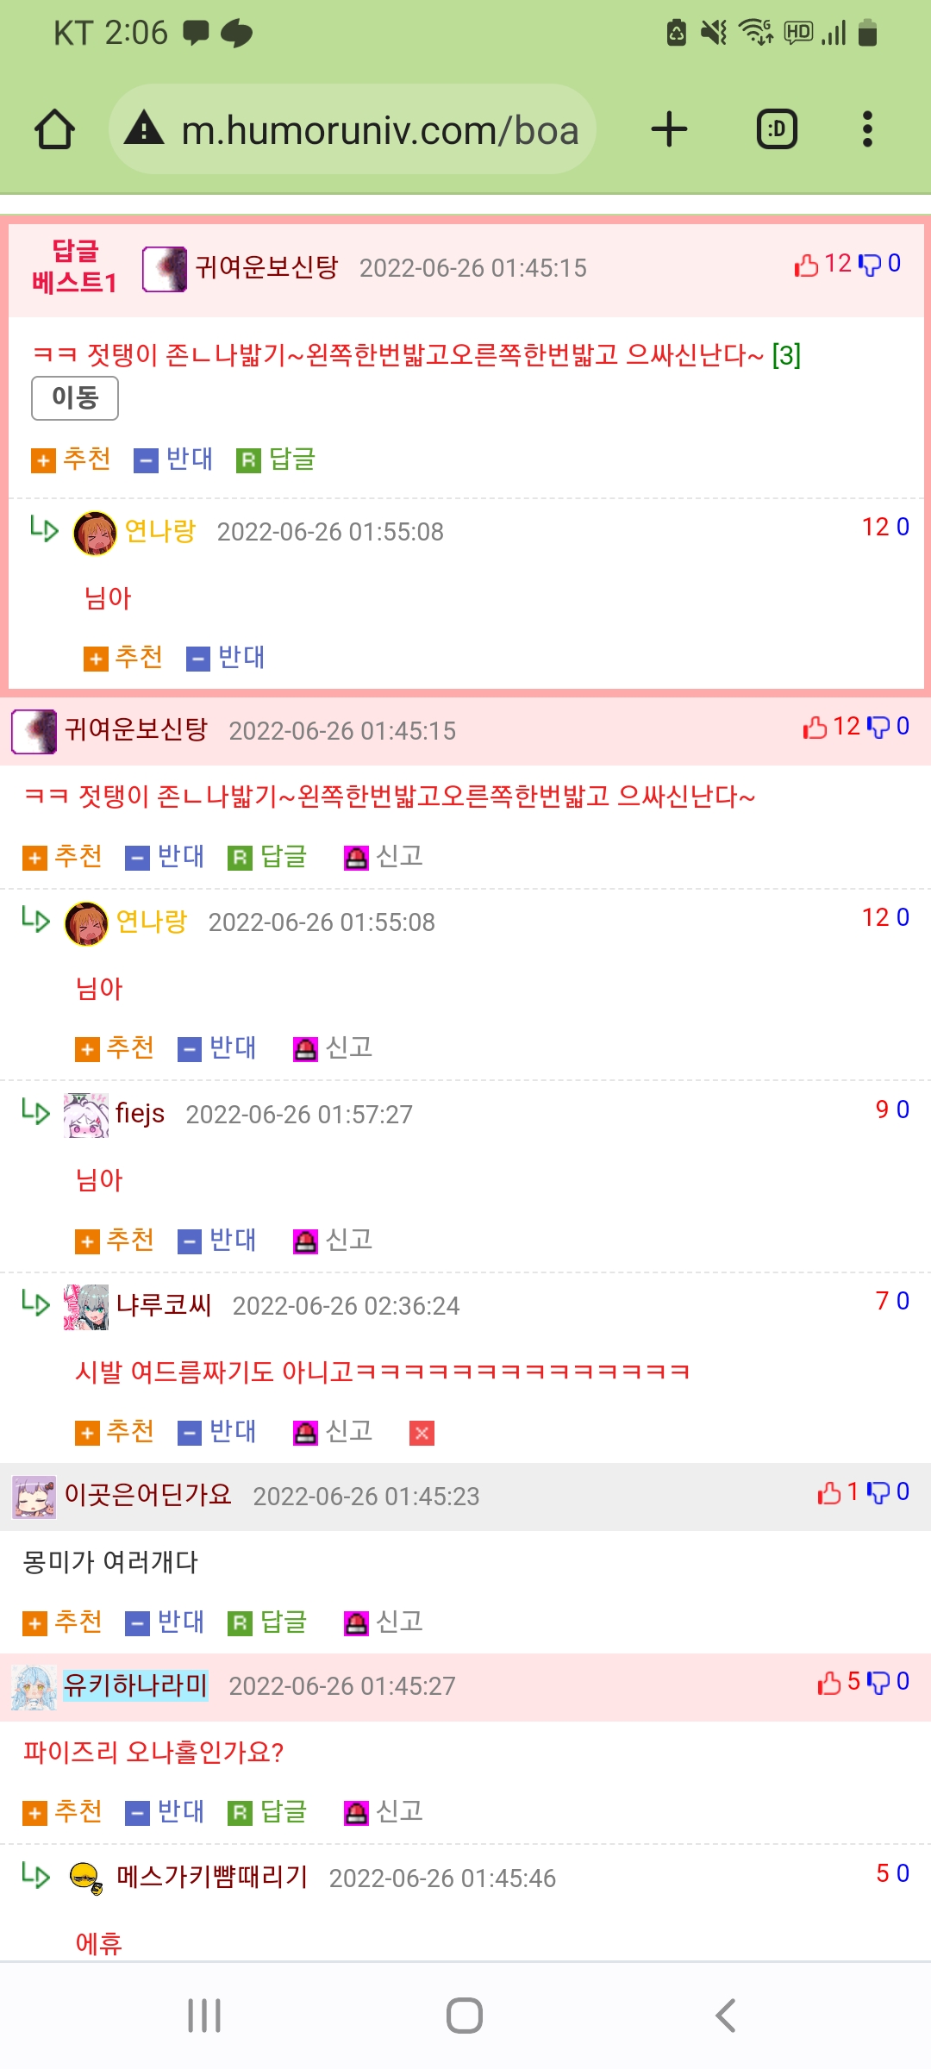Tap the thumbs-up icon on best reply
This screenshot has width=931, height=2069.
[x=806, y=265]
